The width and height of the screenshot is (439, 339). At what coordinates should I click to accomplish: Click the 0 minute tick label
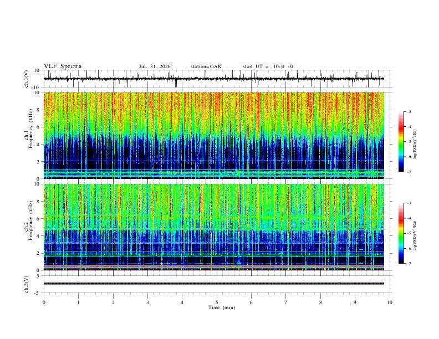(44, 302)
